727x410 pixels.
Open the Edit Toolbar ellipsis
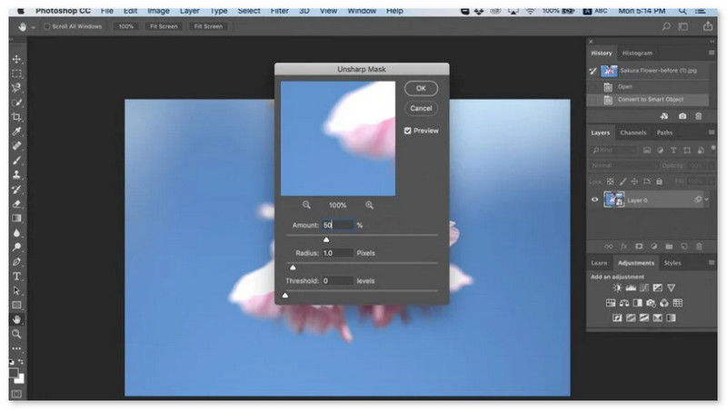[16, 348]
